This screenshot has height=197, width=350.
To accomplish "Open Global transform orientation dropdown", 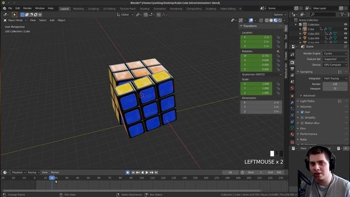I will [125, 15].
